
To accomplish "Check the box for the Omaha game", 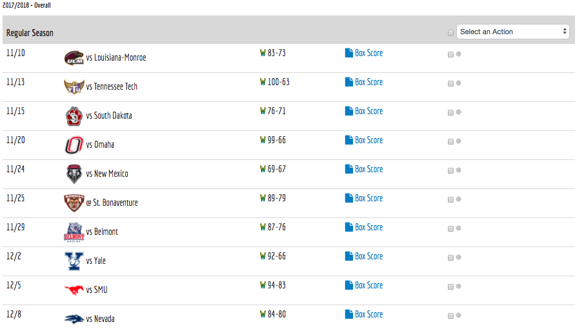I will pos(450,141).
